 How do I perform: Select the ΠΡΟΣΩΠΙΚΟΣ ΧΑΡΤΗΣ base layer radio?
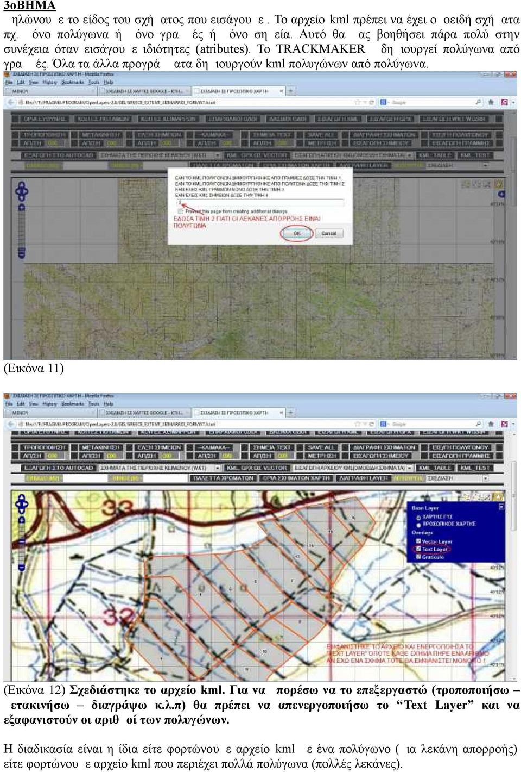[418, 524]
